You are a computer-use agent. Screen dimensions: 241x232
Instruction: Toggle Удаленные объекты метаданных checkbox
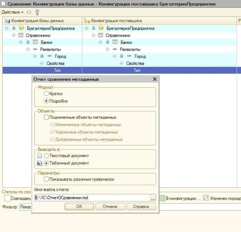click(x=52, y=132)
